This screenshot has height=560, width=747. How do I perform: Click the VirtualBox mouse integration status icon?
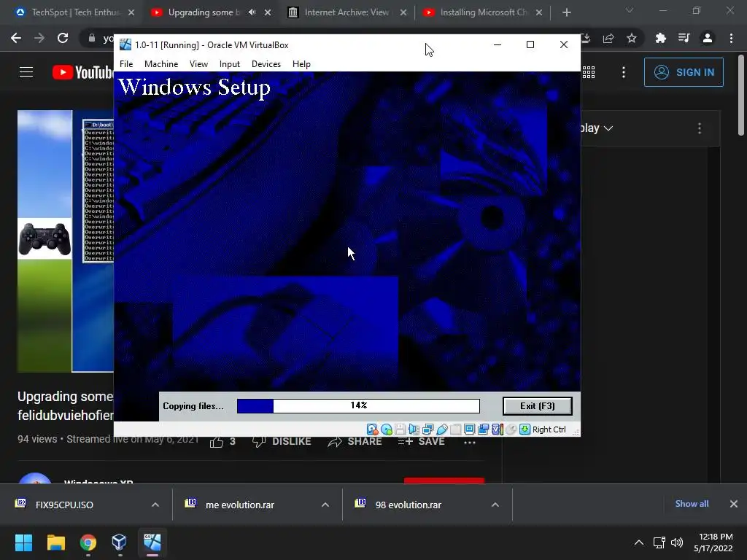pyautogui.click(x=511, y=429)
